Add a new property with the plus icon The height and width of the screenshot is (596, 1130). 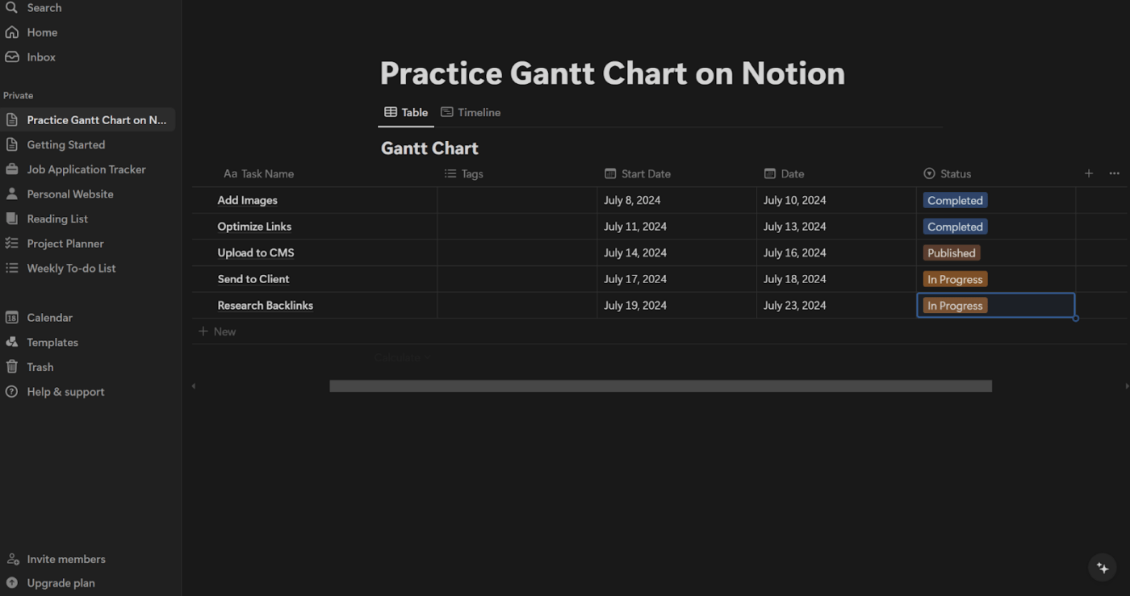(x=1088, y=173)
